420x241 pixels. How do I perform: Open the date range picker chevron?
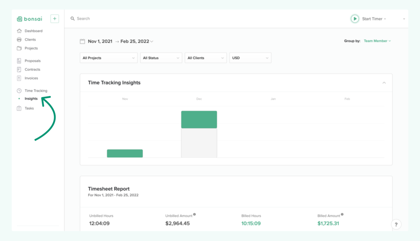pos(152,42)
